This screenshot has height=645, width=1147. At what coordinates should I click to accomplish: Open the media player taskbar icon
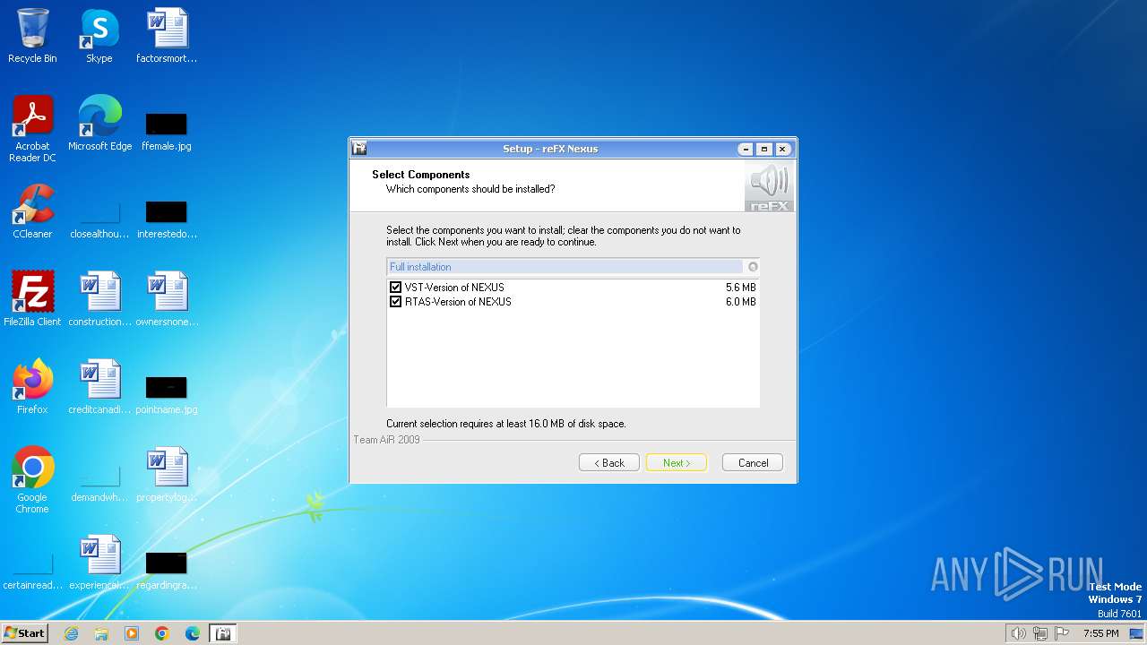[132, 633]
